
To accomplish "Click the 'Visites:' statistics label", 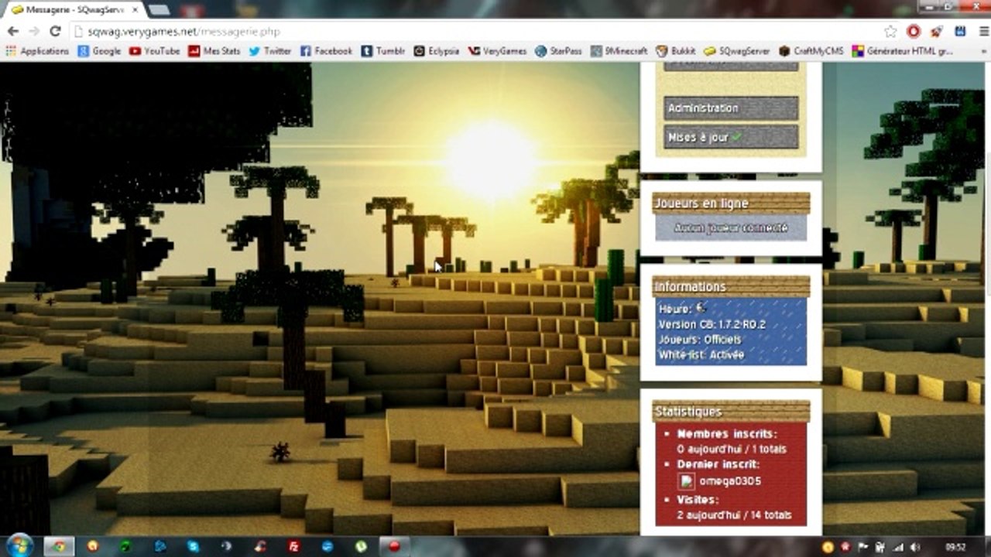I will point(698,500).
